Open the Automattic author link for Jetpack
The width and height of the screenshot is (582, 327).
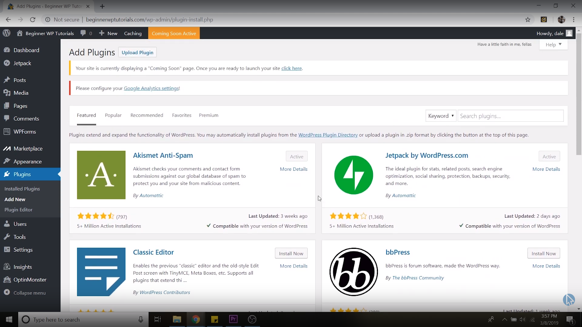pyautogui.click(x=404, y=195)
